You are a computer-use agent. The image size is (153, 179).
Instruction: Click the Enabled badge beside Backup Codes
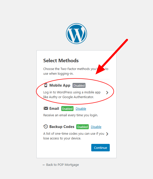[x=82, y=127]
